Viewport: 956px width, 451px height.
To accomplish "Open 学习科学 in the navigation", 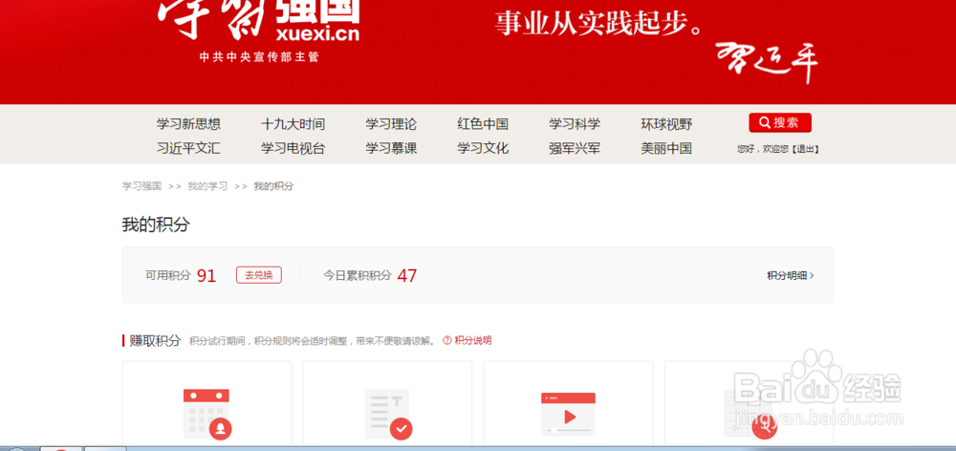I will 575,124.
